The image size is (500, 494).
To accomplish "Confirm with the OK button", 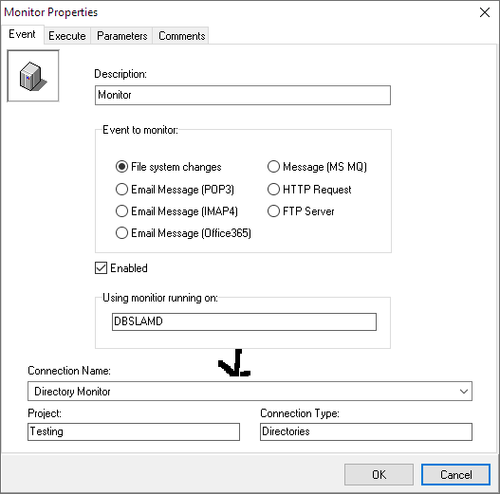I will point(379,474).
